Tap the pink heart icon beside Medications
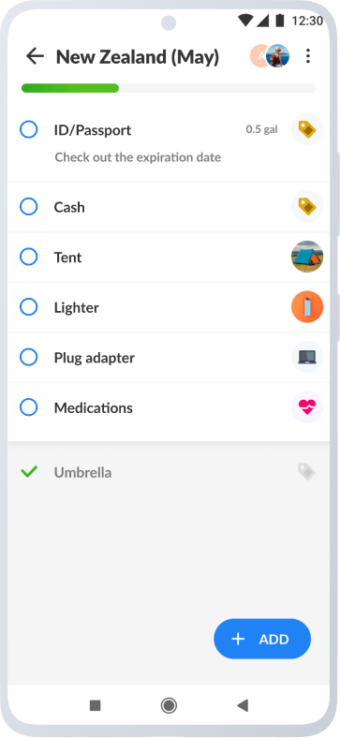 coord(307,407)
